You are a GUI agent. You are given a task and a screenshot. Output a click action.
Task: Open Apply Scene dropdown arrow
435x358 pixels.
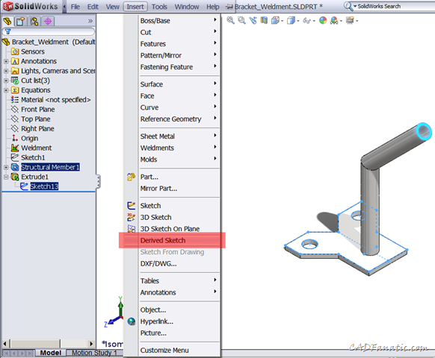pyautogui.click(x=341, y=21)
